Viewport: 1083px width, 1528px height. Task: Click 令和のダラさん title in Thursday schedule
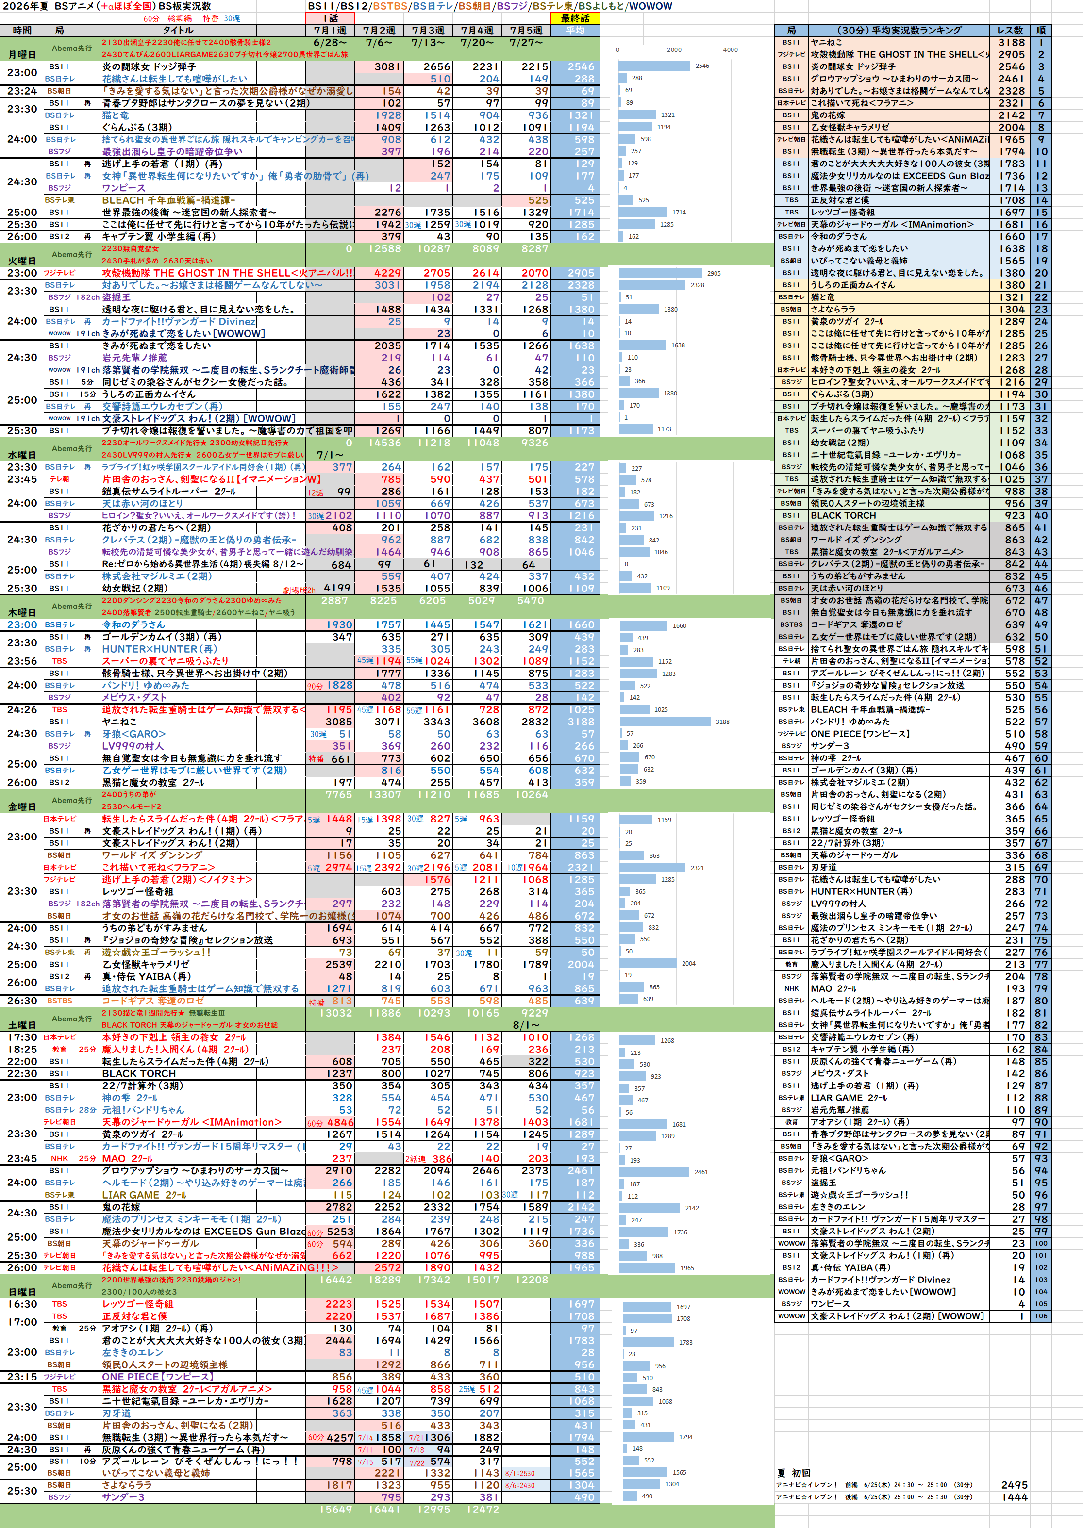[133, 624]
